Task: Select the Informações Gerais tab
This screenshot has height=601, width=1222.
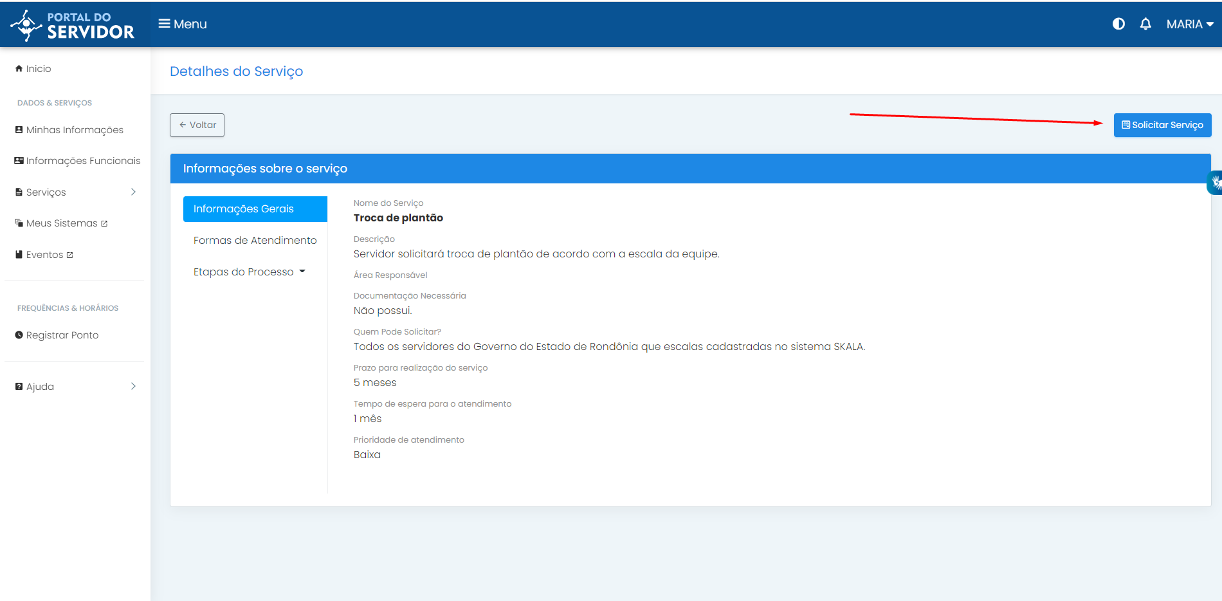Action: tap(255, 209)
